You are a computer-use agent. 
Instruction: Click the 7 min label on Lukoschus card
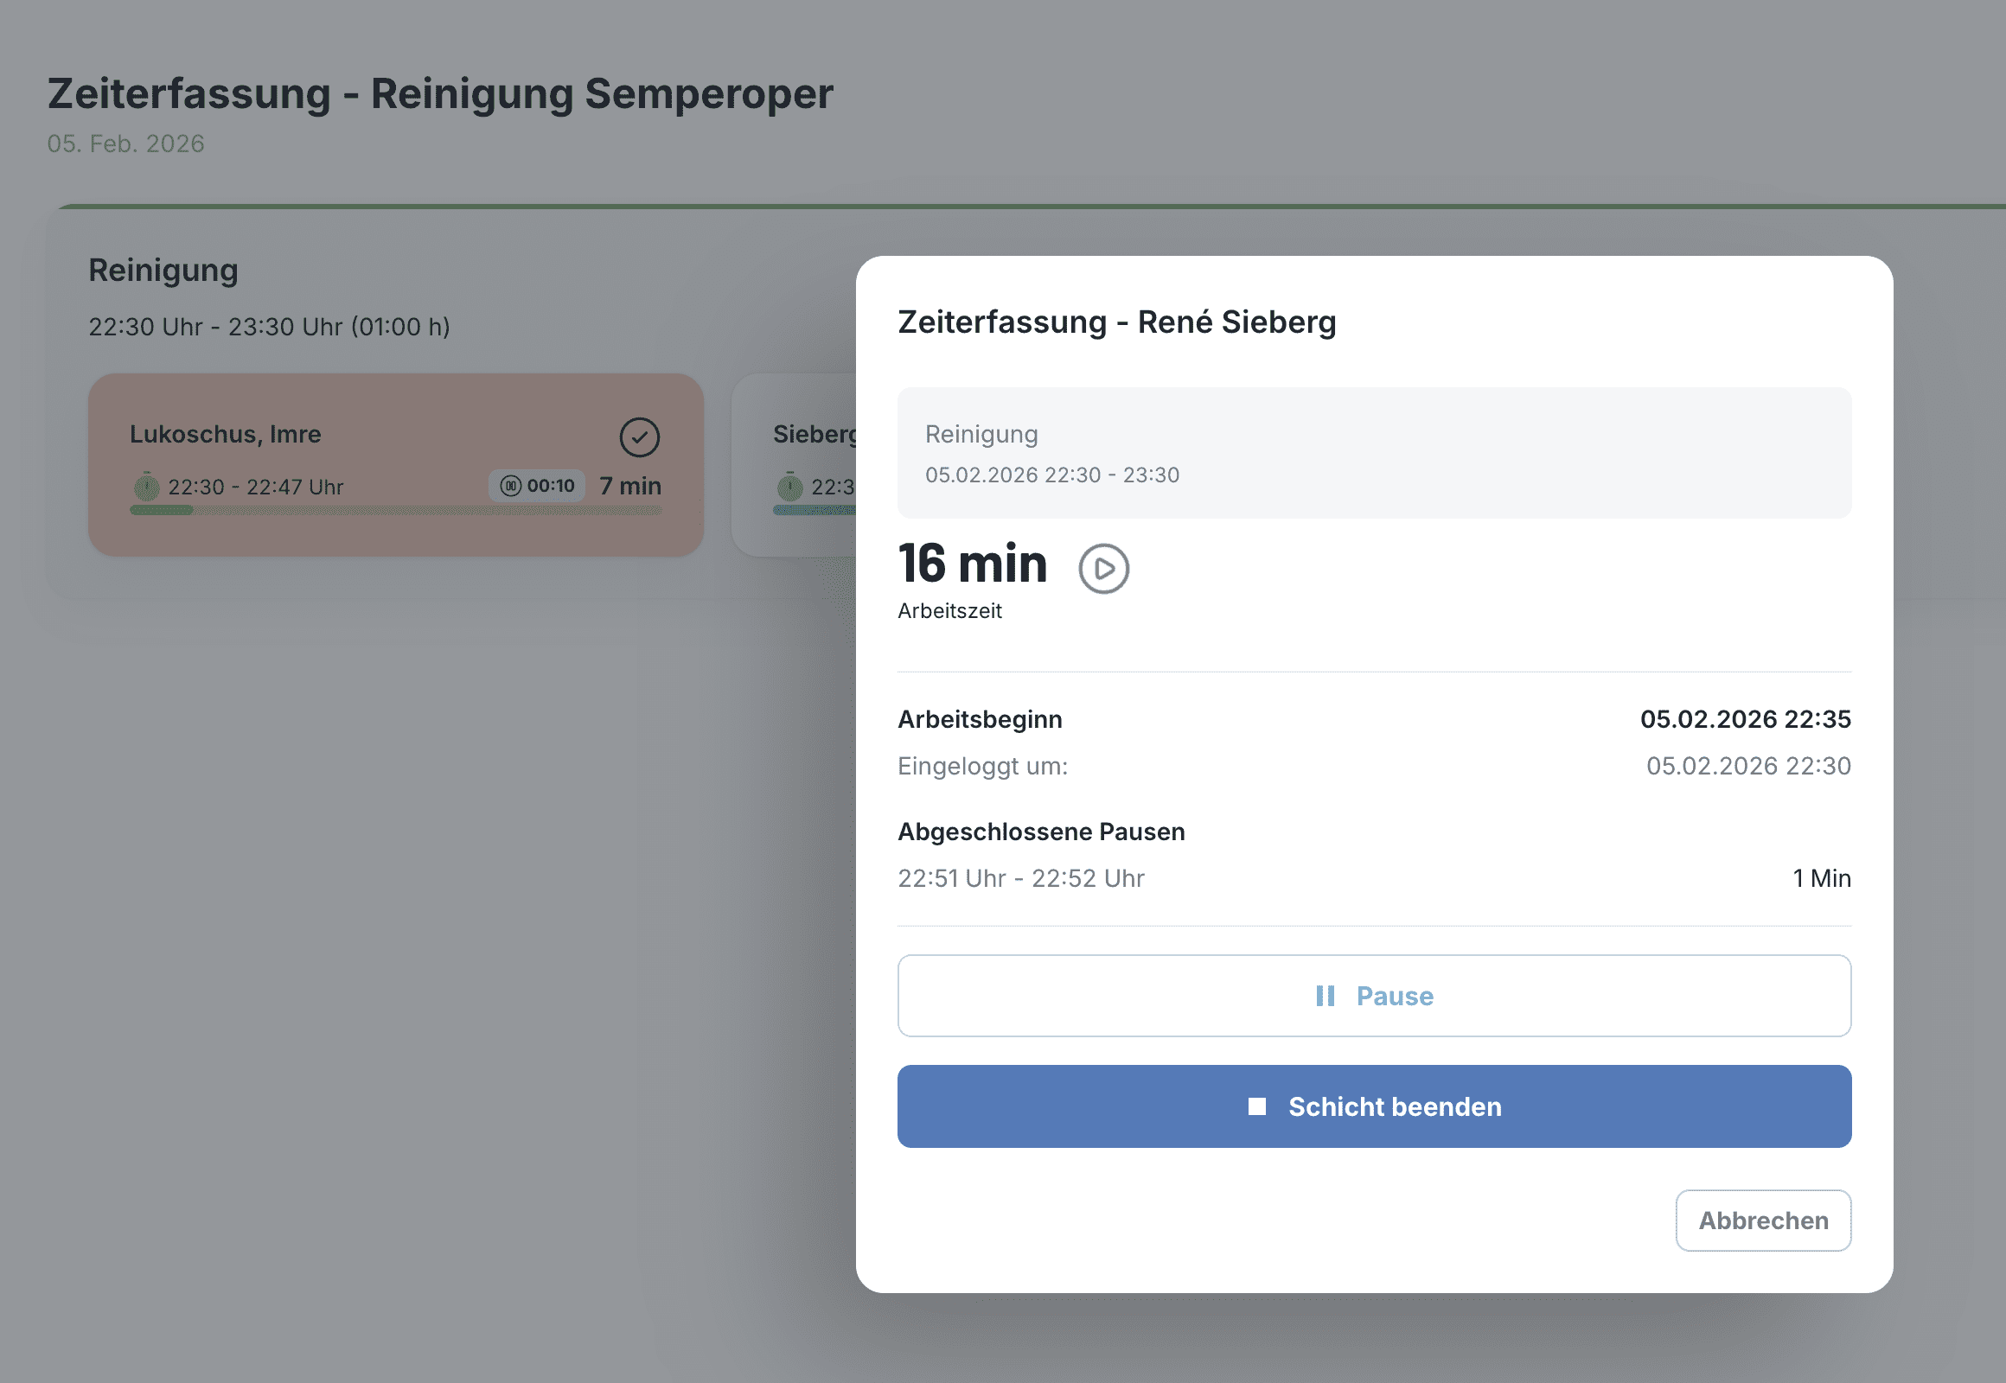630,486
